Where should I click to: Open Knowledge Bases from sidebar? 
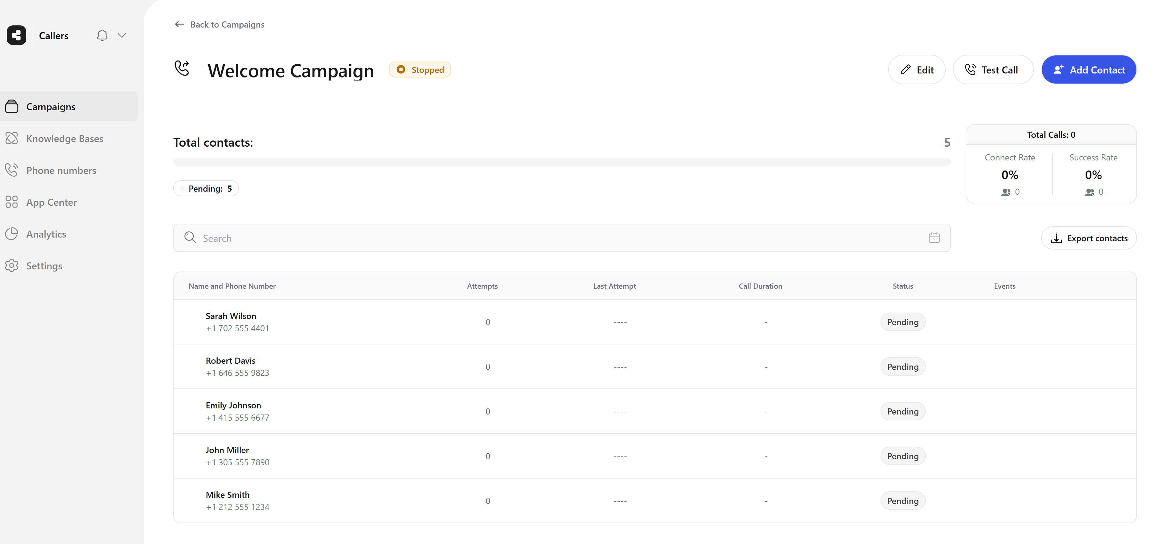65,139
